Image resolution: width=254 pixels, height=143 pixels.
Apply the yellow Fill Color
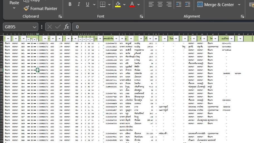tap(118, 4)
